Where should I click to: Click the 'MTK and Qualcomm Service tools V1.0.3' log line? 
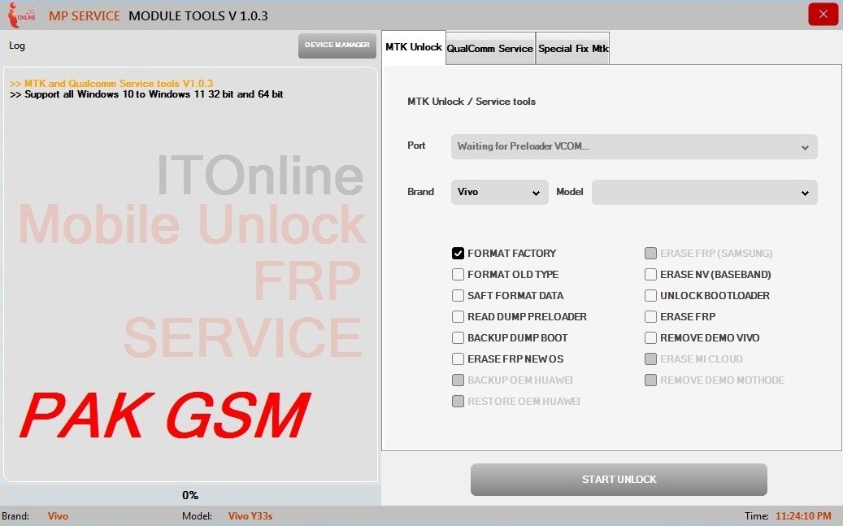click(x=111, y=84)
